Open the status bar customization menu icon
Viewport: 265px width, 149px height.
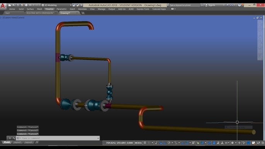(263, 143)
